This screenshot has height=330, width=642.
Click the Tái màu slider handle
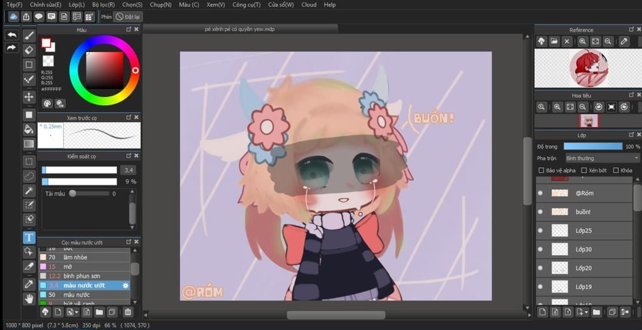coord(73,193)
